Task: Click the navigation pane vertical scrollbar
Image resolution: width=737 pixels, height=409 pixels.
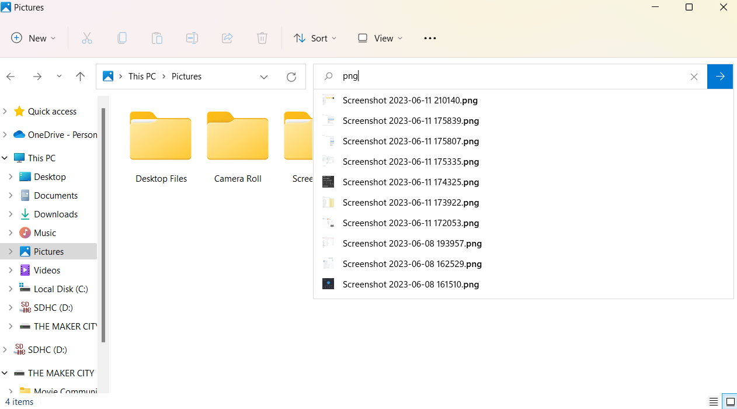Action: (x=103, y=225)
